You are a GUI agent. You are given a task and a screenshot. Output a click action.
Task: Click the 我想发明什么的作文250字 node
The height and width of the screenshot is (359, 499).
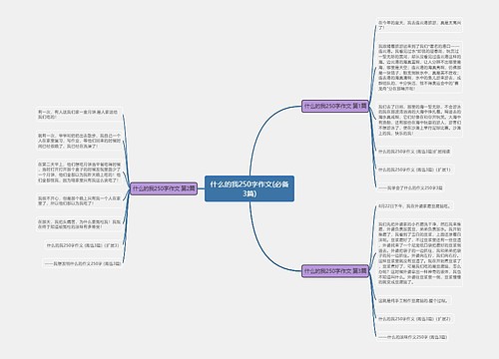coord(83,263)
